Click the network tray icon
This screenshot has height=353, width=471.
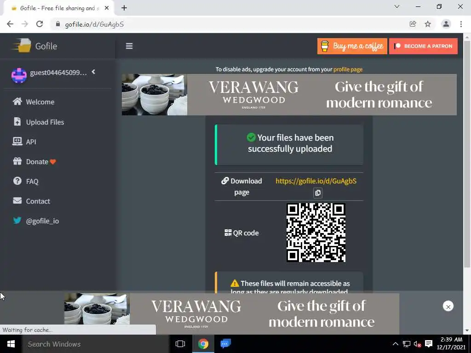407,344
